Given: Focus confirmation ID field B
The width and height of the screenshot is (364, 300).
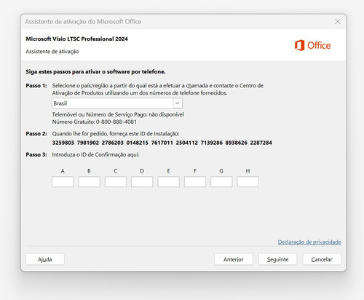Looking at the screenshot, I should [x=89, y=182].
